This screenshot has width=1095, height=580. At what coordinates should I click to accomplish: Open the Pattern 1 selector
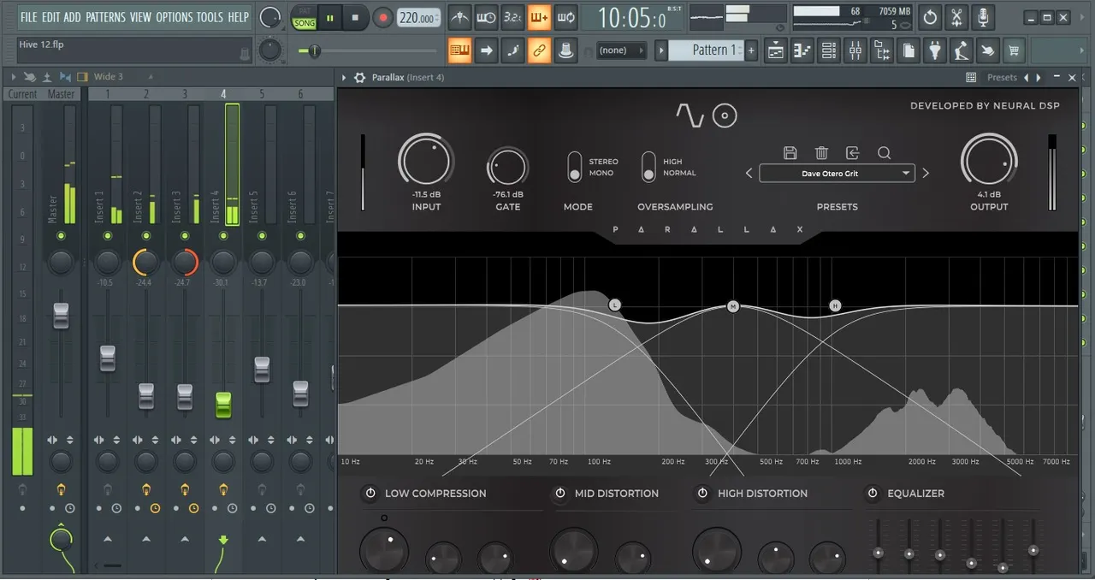(x=704, y=50)
